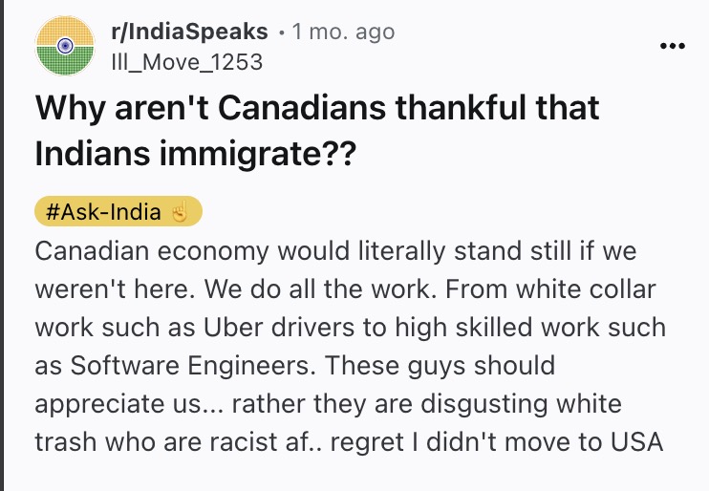Open post via 'Why aren't Canadians thankful' title
This screenshot has height=491, width=709.
317,108
